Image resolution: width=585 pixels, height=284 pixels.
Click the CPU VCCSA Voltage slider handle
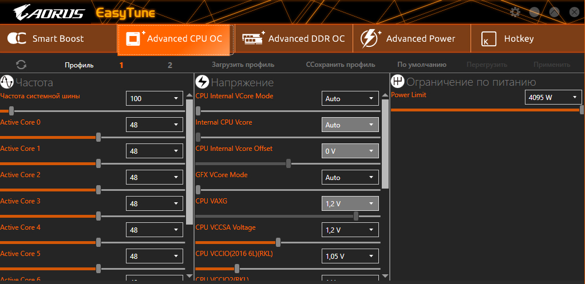(278, 242)
